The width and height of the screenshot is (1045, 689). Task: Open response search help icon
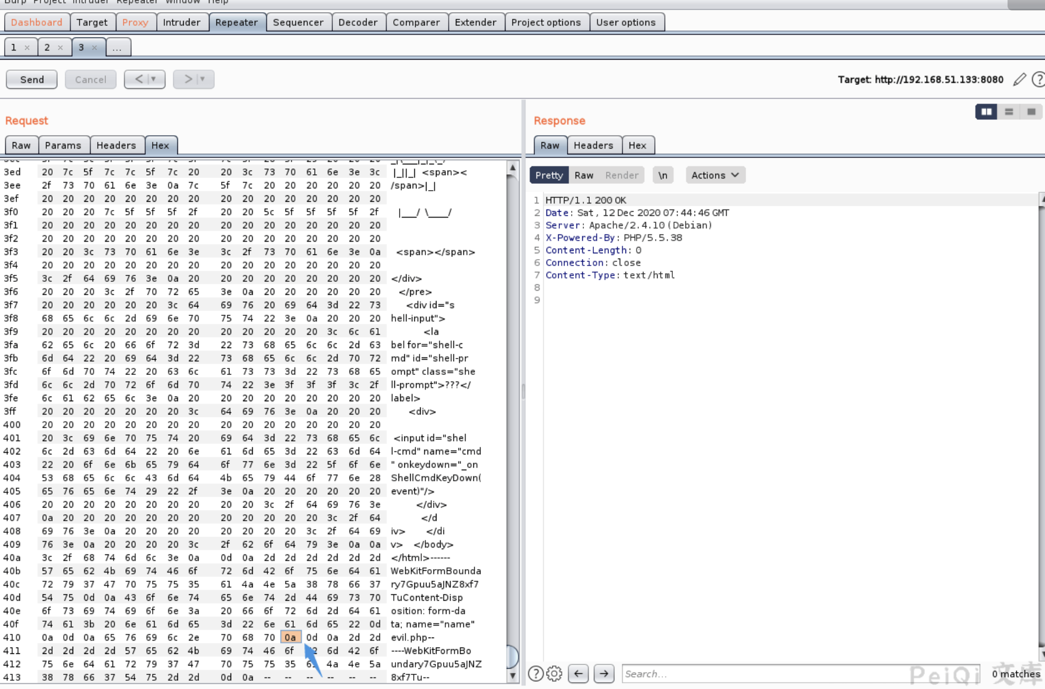[535, 674]
